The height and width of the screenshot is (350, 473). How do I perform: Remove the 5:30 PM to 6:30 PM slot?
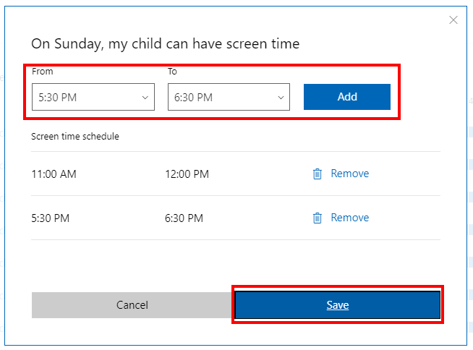tap(349, 218)
